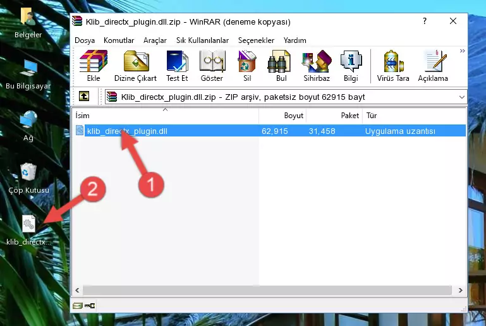Click the drive icon in status bar
Image resolution: width=486 pixels, height=326 pixels.
(78, 306)
